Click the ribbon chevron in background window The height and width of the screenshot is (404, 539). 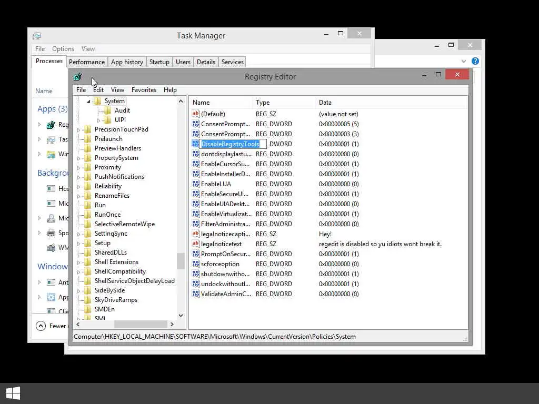pyautogui.click(x=463, y=61)
